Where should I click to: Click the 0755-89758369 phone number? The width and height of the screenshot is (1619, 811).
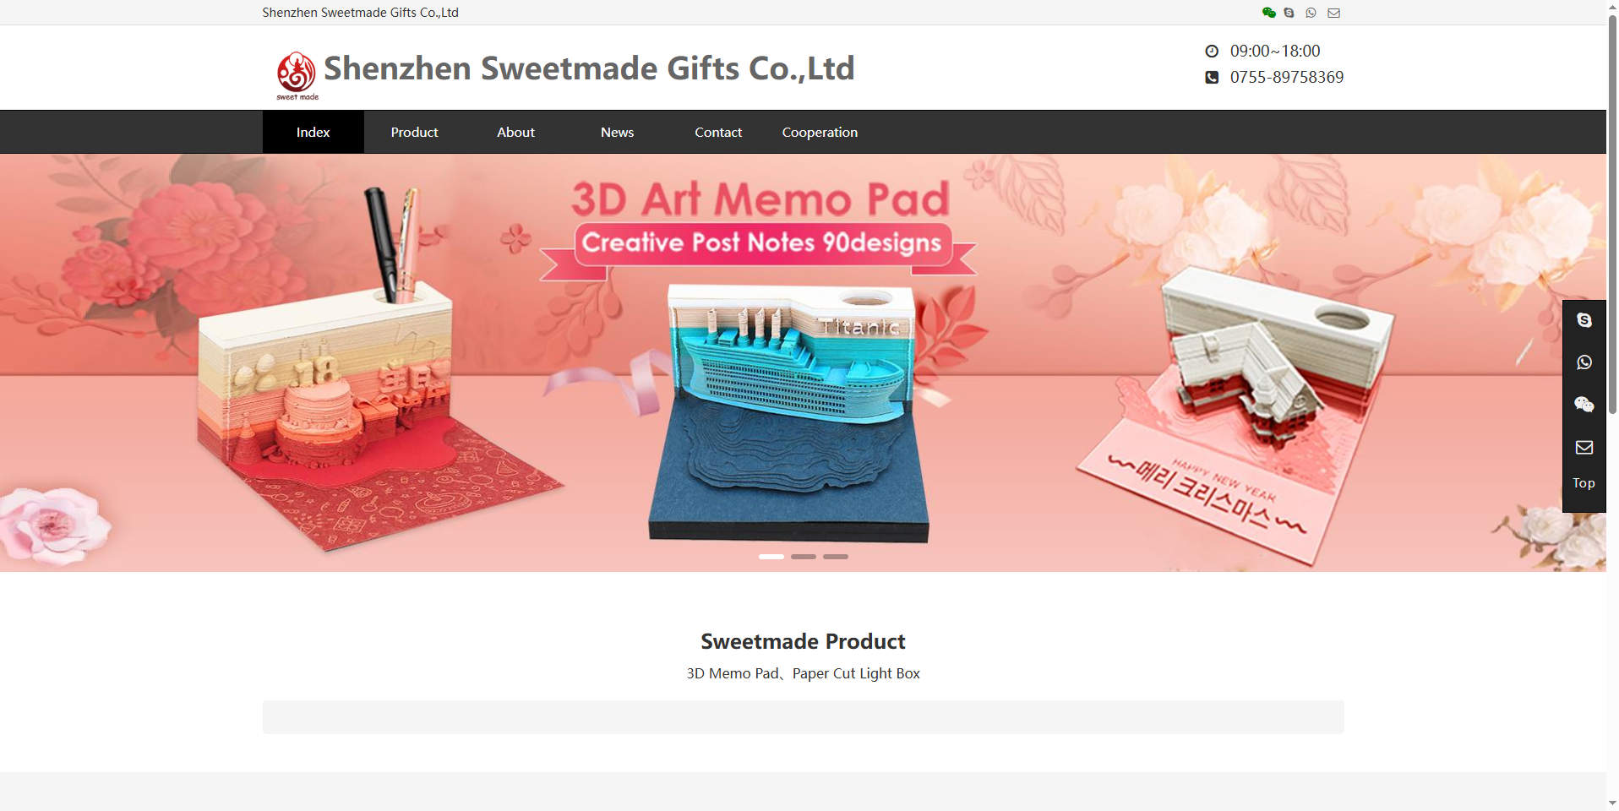pos(1287,77)
